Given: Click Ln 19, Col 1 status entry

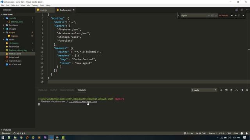Looking at the screenshot, I should coord(201,133).
